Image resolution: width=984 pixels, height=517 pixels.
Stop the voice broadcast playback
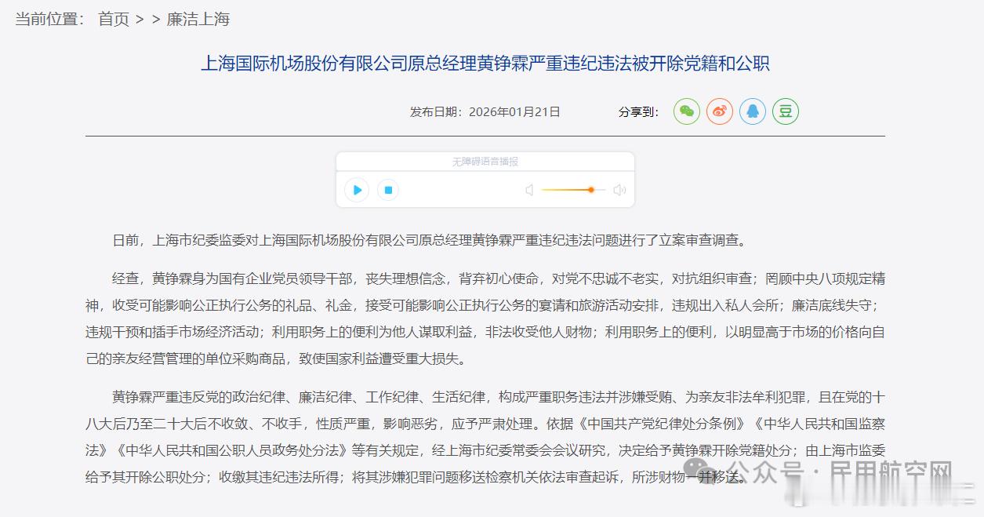387,190
